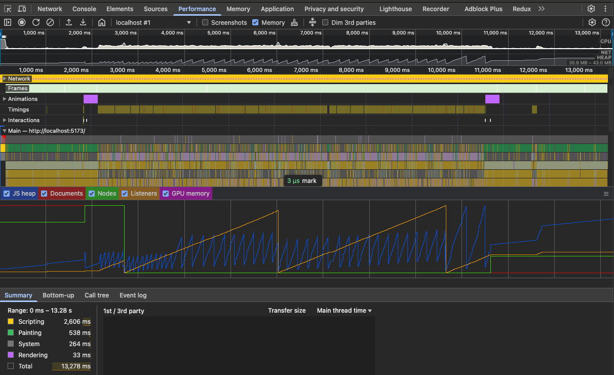Viewport: 614px width, 375px height.
Task: Open the localhost #1 dropdown
Action: pos(152,22)
